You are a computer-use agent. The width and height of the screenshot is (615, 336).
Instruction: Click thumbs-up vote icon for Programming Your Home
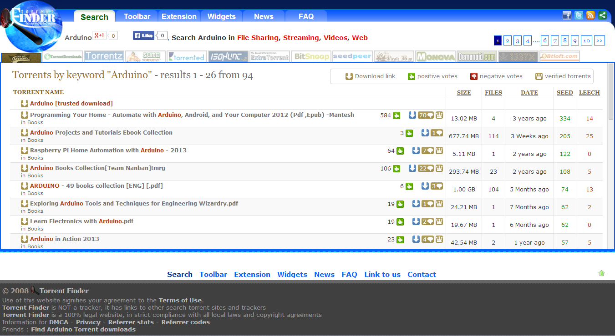(396, 115)
